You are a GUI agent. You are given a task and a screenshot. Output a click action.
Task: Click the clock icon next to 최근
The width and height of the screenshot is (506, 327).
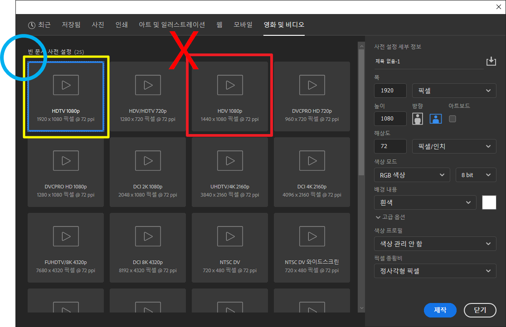click(32, 25)
